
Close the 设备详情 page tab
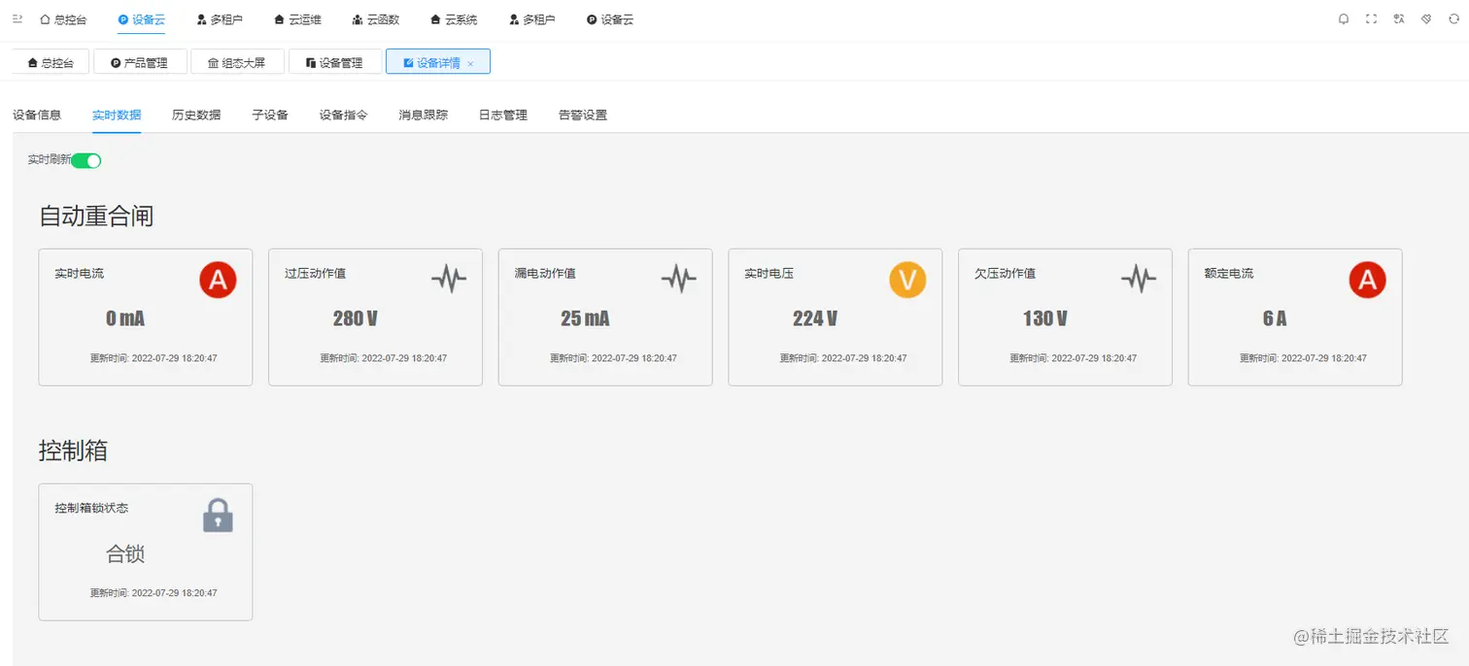point(471,63)
